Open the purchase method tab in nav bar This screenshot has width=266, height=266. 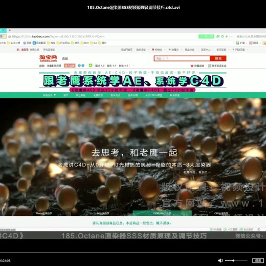click(116, 95)
